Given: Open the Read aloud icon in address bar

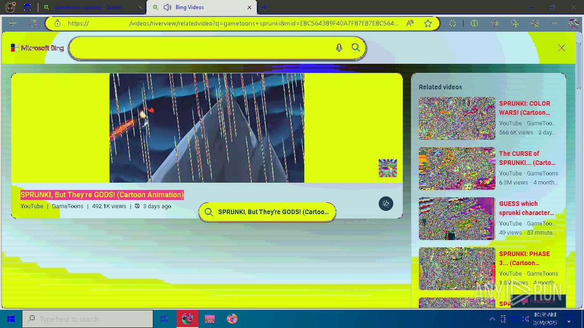Looking at the screenshot, I should coord(410,23).
